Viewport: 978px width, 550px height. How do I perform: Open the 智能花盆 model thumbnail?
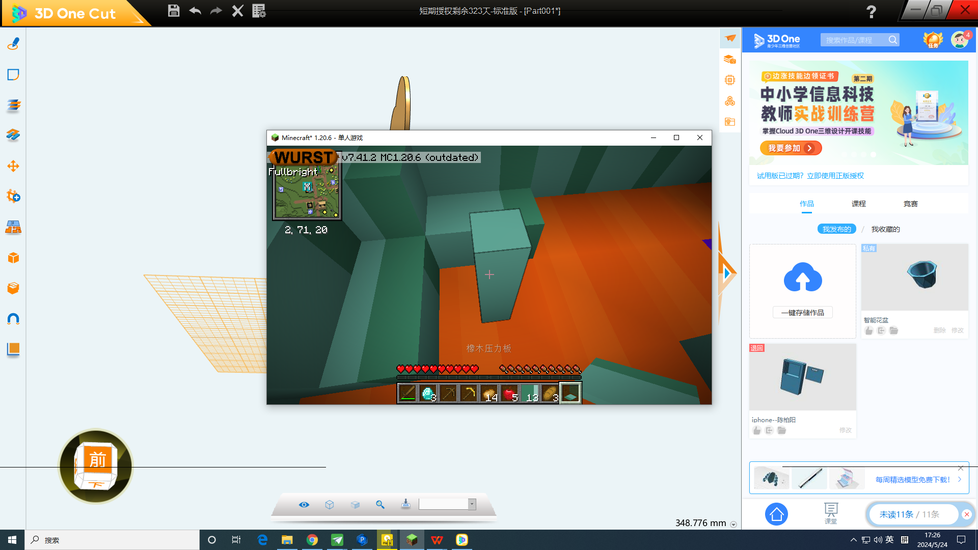[914, 278]
